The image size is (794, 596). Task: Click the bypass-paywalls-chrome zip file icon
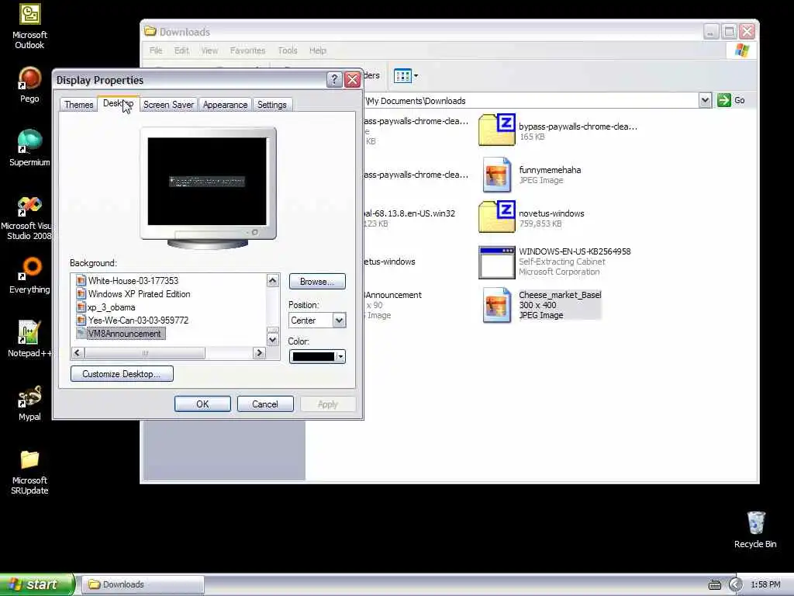(x=497, y=130)
